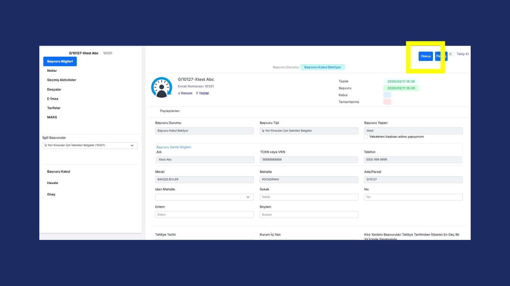Click the Başvuru Kabul step

59,172
